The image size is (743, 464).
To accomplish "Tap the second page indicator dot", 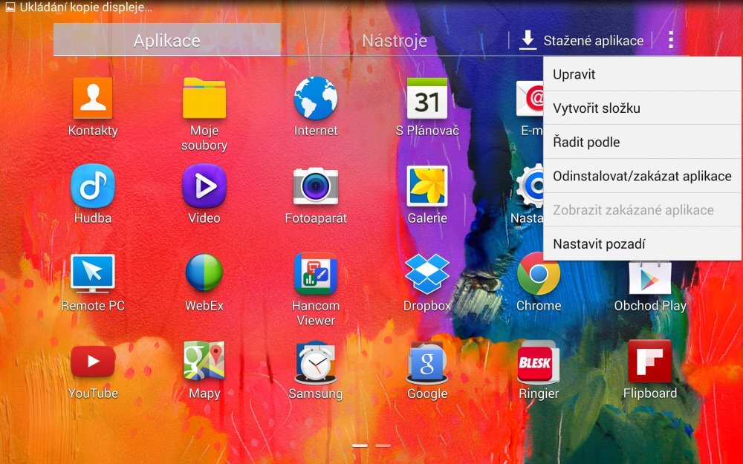I will click(x=383, y=445).
